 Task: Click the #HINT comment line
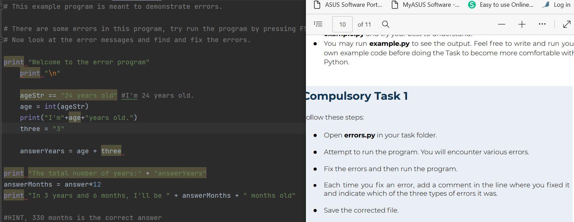83,218
